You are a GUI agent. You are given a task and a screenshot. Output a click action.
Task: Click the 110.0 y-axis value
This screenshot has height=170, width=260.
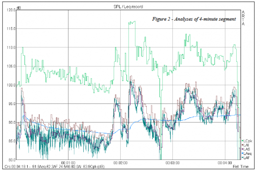pos(11,48)
